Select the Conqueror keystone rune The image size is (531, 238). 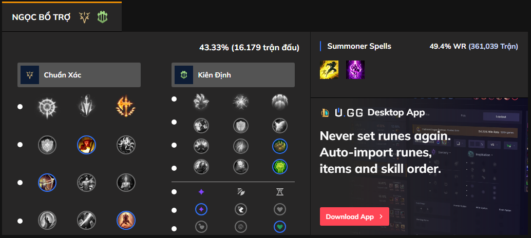tap(126, 107)
